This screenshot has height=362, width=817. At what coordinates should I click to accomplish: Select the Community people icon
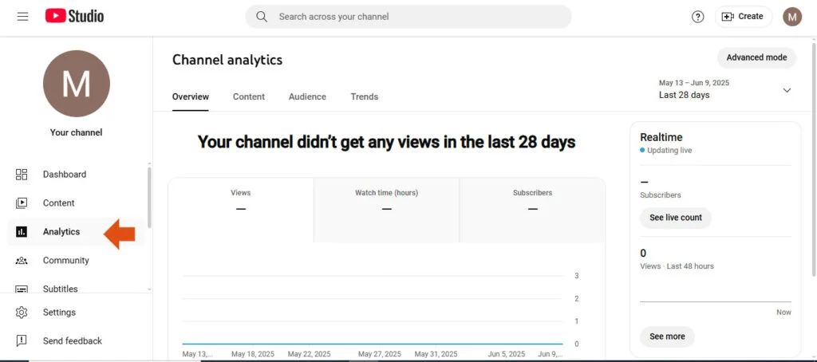pyautogui.click(x=22, y=261)
